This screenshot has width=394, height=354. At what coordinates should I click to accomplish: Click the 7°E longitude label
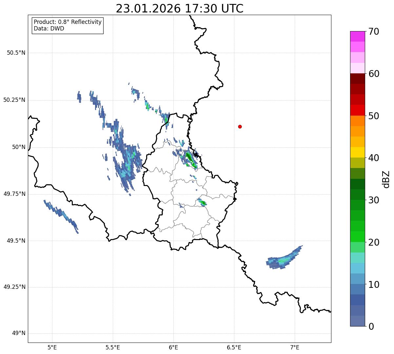pyautogui.click(x=295, y=348)
